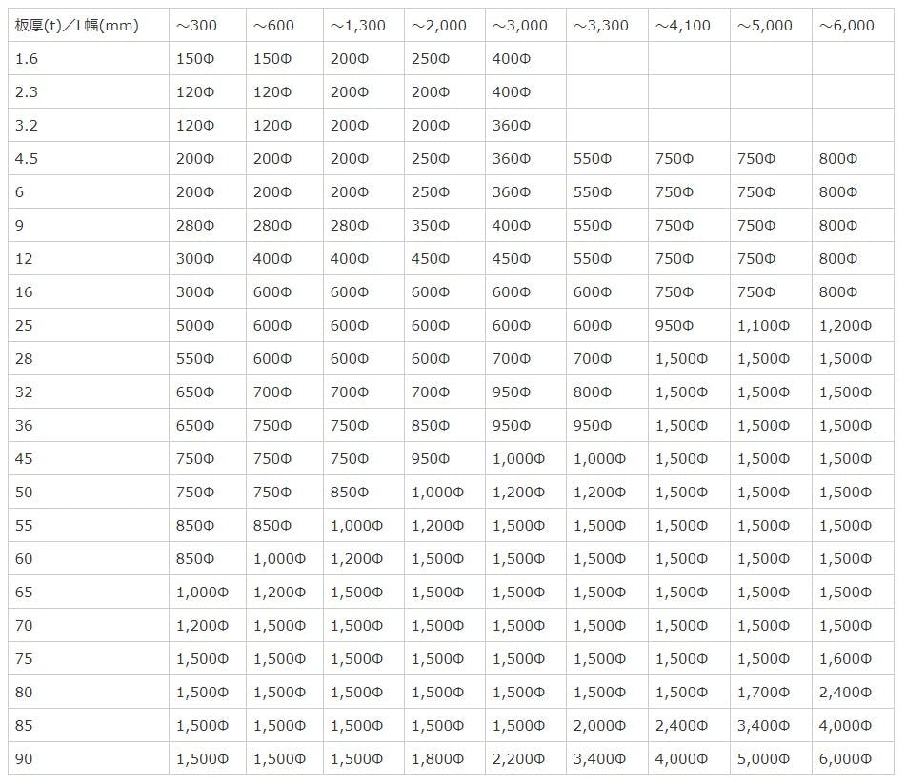The image size is (906, 784).
Task: Click the ～1,300 column header
Action: (x=363, y=25)
